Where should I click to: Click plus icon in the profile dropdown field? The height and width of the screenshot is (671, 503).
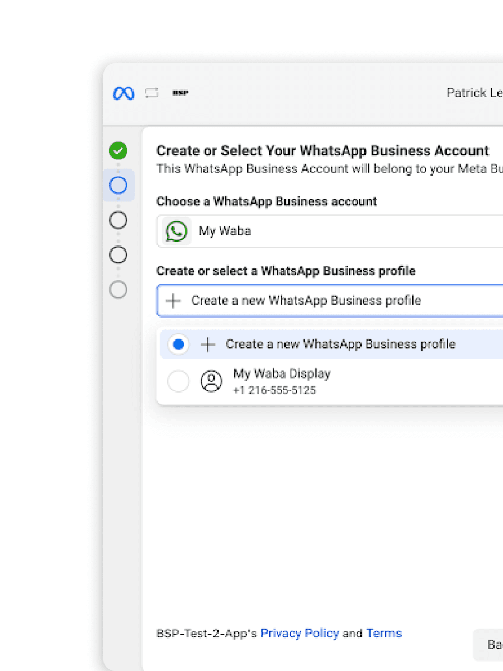tap(173, 301)
